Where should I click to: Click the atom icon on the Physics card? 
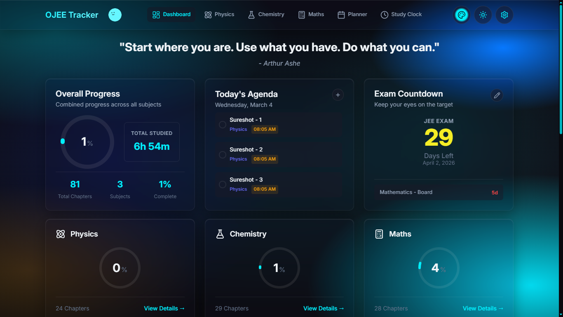(61, 234)
